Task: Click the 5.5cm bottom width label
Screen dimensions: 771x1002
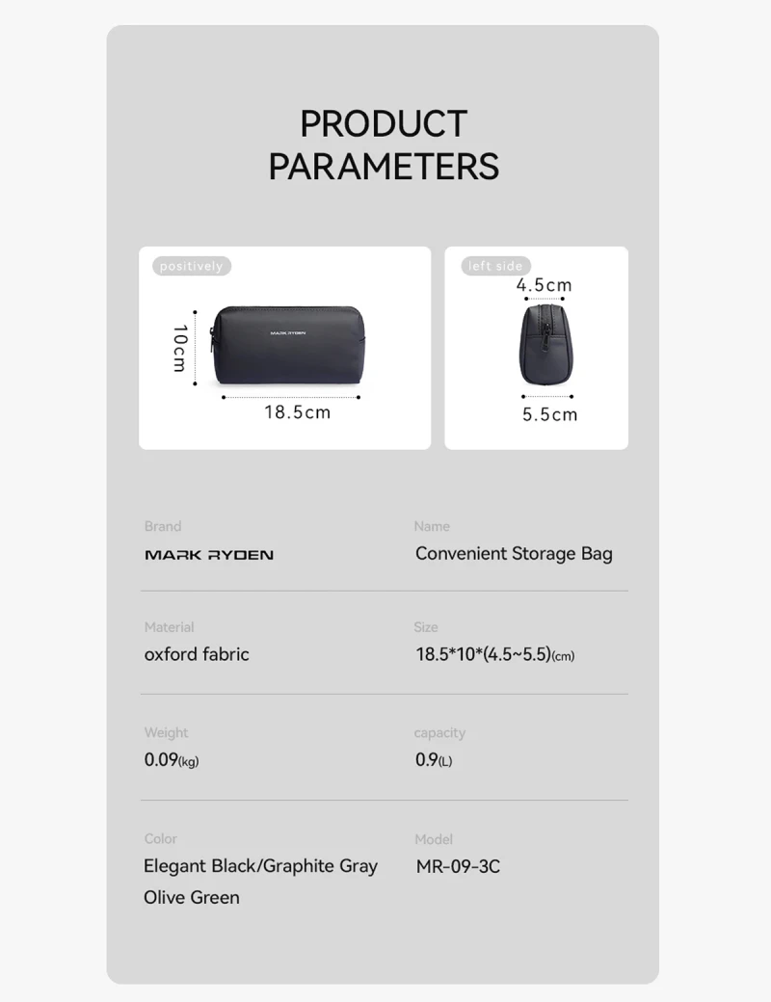Action: tap(549, 414)
